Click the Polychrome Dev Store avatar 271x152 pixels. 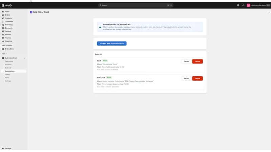(x=248, y=5)
